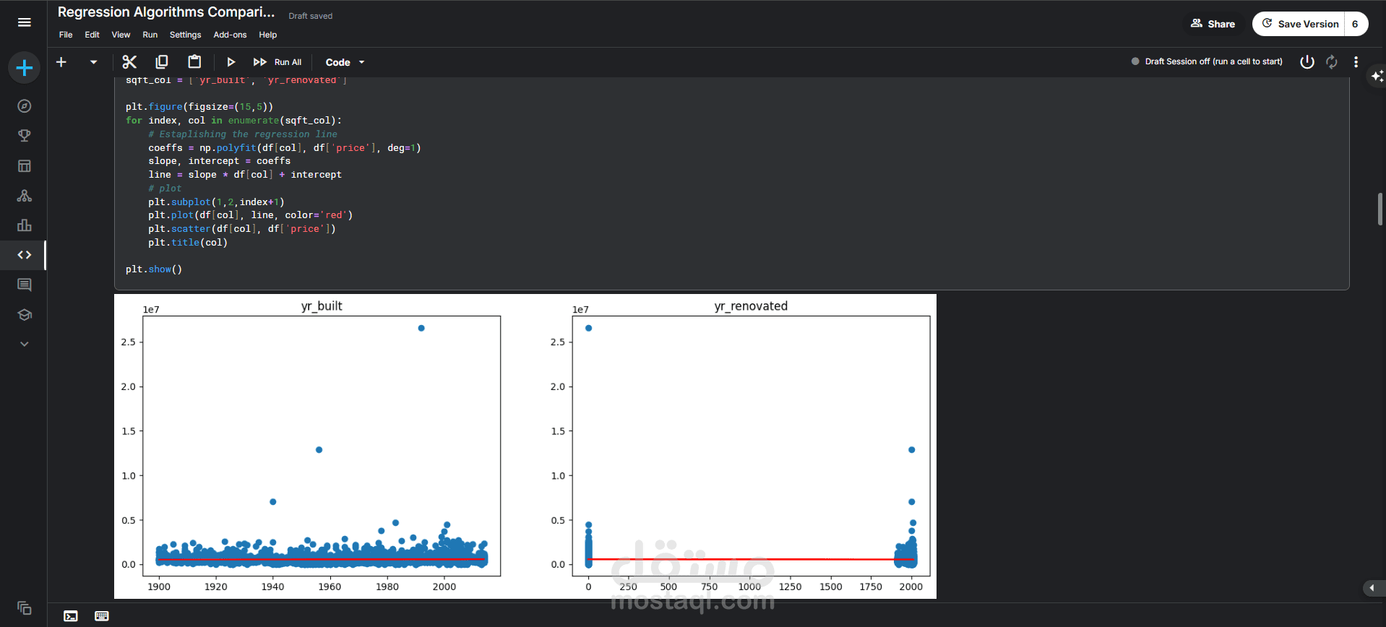Paste cell with clipboard icon
The height and width of the screenshot is (627, 1386).
194,62
